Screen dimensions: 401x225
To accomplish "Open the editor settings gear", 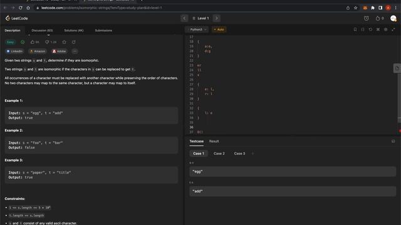I will pyautogui.click(x=386, y=29).
